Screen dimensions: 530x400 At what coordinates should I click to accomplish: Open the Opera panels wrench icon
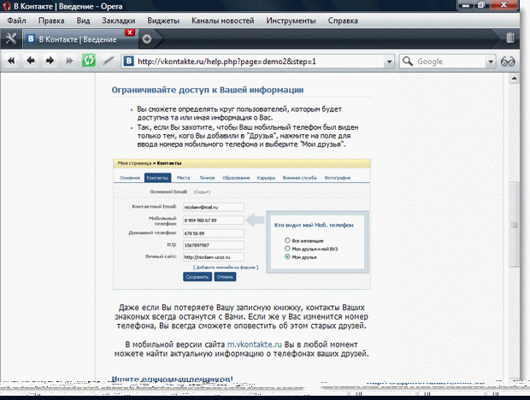click(x=11, y=38)
